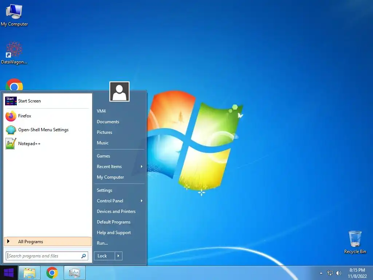Open the My Computer desktop icon
Image resolution: width=373 pixels, height=280 pixels.
point(14,15)
